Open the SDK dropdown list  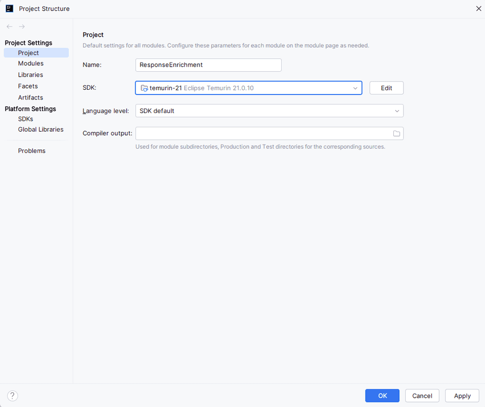coord(355,88)
